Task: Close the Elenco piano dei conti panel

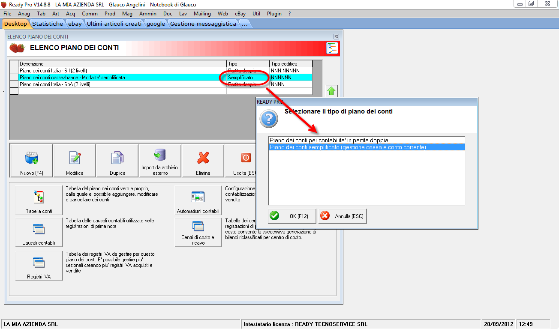Action: click(x=336, y=37)
